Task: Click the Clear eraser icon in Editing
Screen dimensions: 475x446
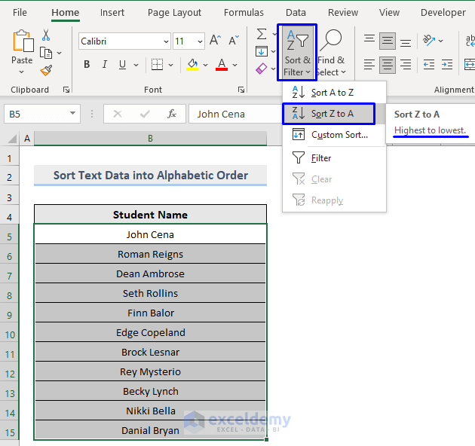Action: click(x=261, y=69)
